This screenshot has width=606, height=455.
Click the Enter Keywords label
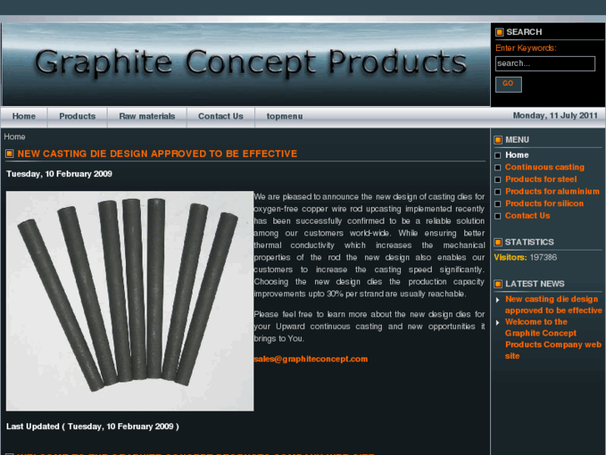tap(526, 48)
